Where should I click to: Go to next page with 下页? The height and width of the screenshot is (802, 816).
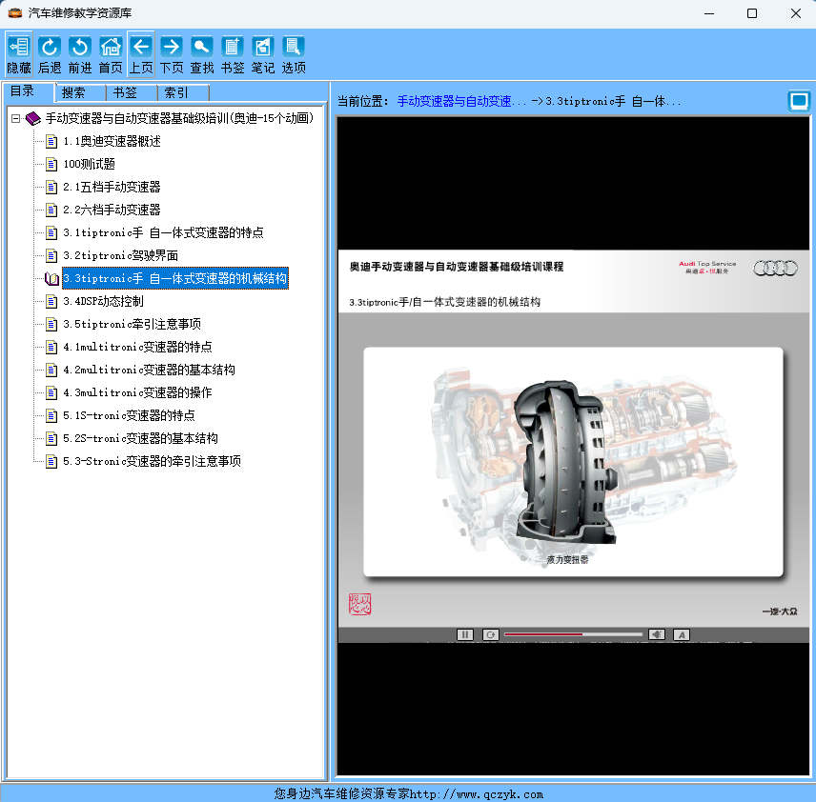click(x=172, y=54)
